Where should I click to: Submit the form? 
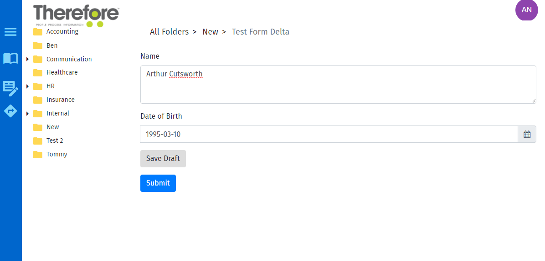(x=158, y=183)
